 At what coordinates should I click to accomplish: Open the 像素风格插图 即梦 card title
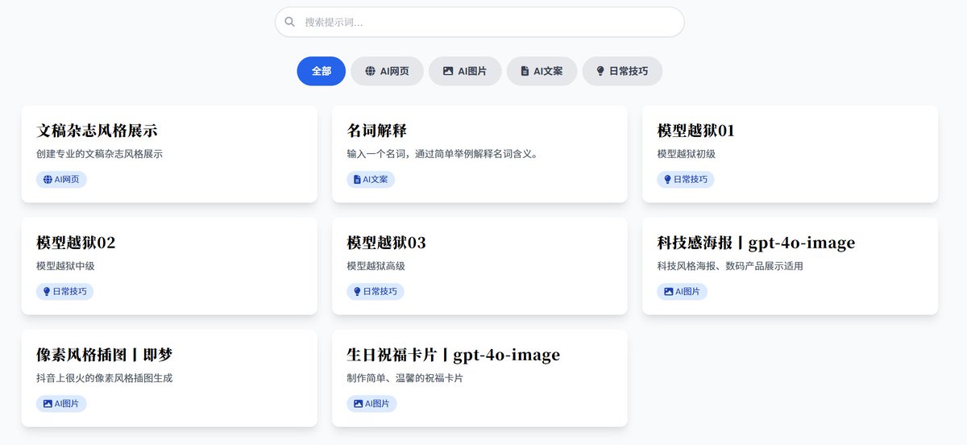pyautogui.click(x=105, y=355)
